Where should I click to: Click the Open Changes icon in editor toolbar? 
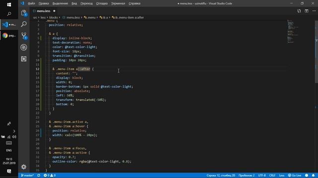299,11
